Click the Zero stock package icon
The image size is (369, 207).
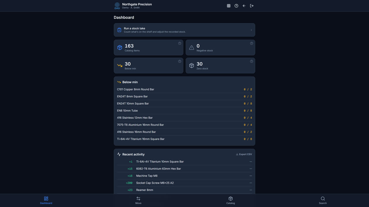pos(191,66)
